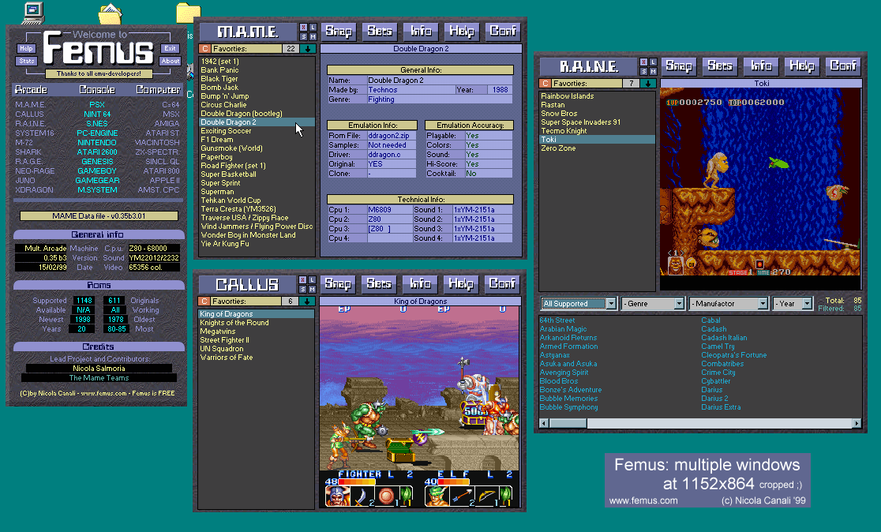Viewport: 881px width, 532px height.
Task: Click the 'ddragon2.zip' rom file value
Action: point(389,136)
